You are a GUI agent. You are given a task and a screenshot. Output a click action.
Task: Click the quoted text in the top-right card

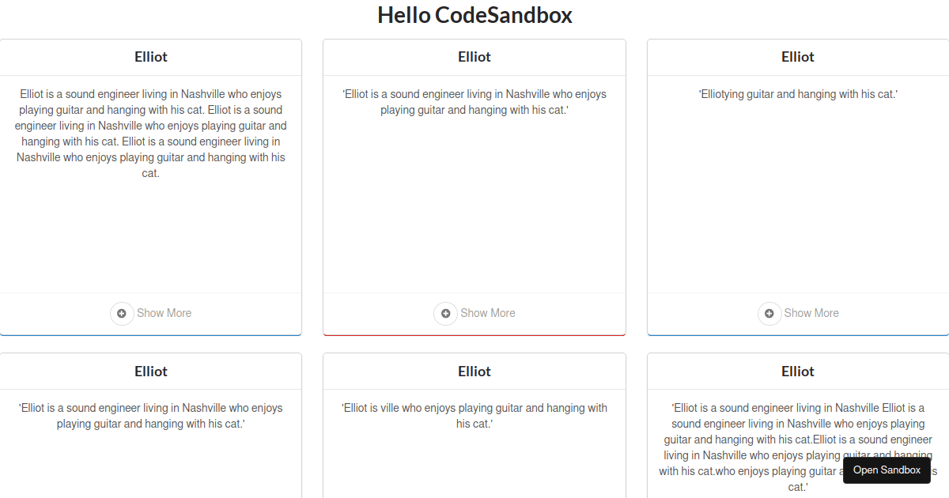[x=798, y=93]
